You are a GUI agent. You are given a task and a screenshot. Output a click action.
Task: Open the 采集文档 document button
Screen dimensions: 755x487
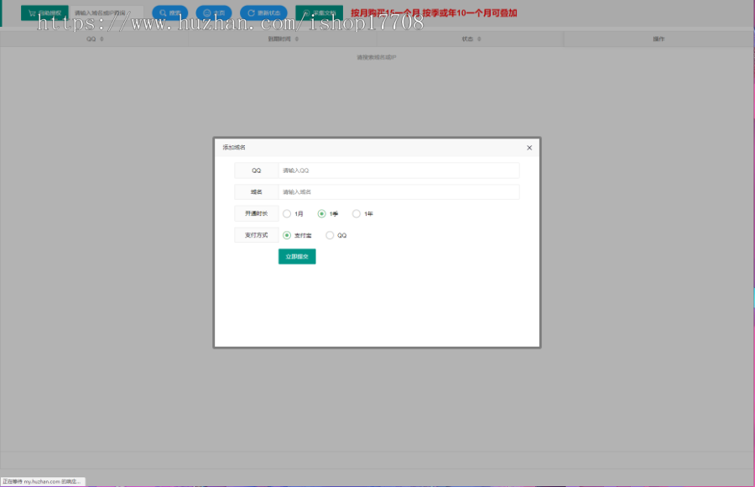pos(320,13)
